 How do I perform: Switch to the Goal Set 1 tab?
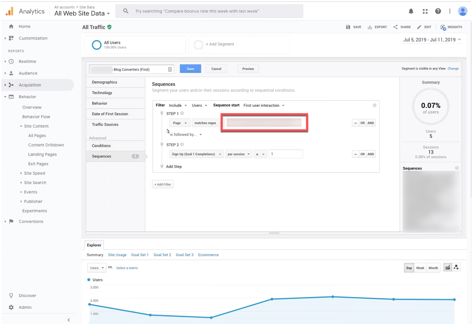140,255
